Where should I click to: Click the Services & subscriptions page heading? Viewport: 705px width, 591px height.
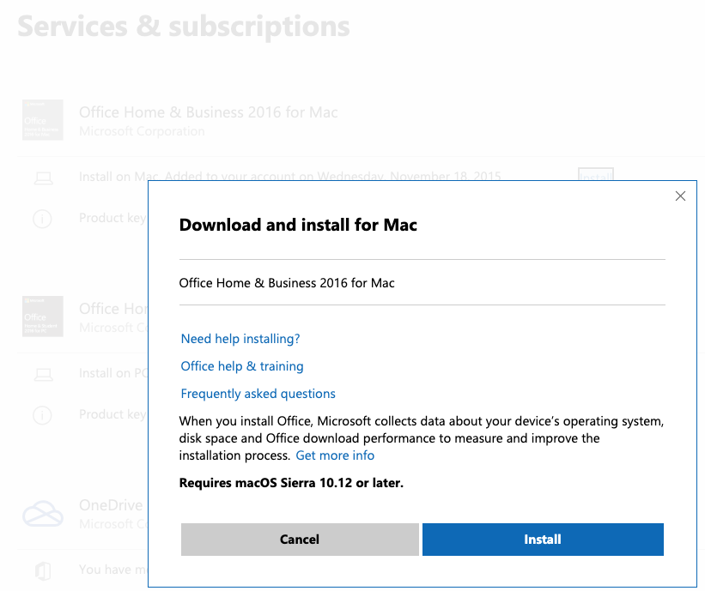click(184, 26)
